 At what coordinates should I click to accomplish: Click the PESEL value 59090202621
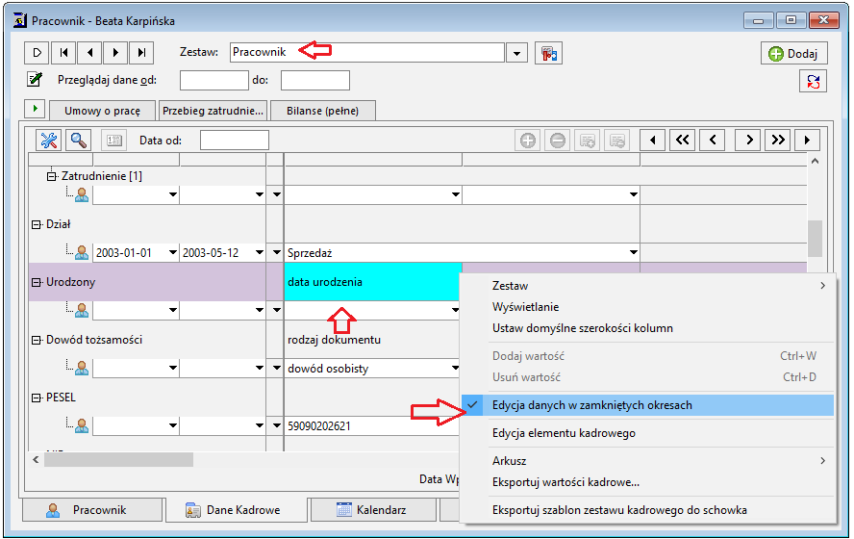click(318, 425)
